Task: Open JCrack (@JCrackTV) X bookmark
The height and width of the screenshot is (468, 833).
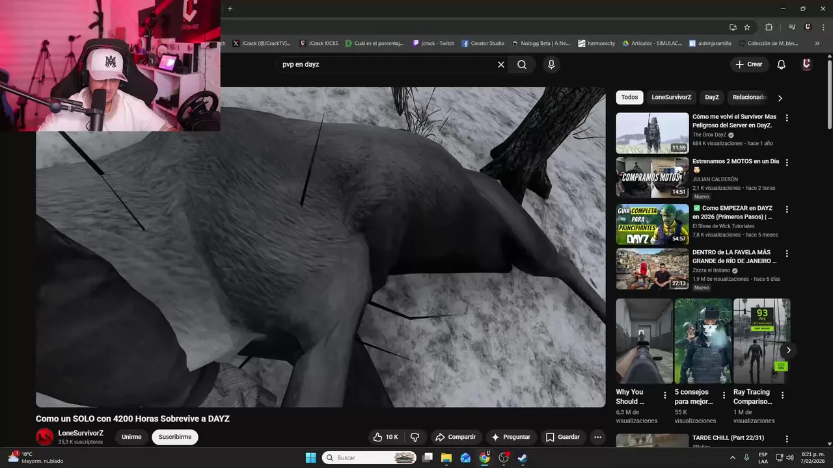Action: pos(261,44)
